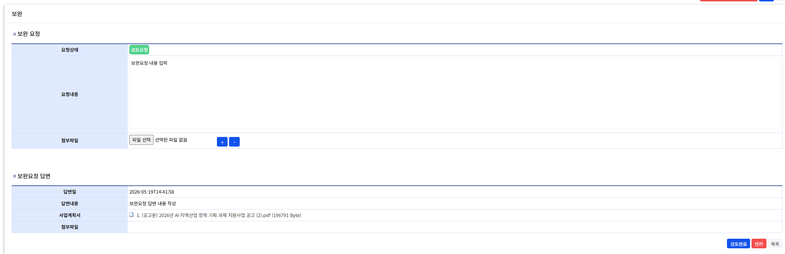Viewport: 785px width, 254px height.
Task: Click the 요청상태 label cell
Action: click(69, 50)
